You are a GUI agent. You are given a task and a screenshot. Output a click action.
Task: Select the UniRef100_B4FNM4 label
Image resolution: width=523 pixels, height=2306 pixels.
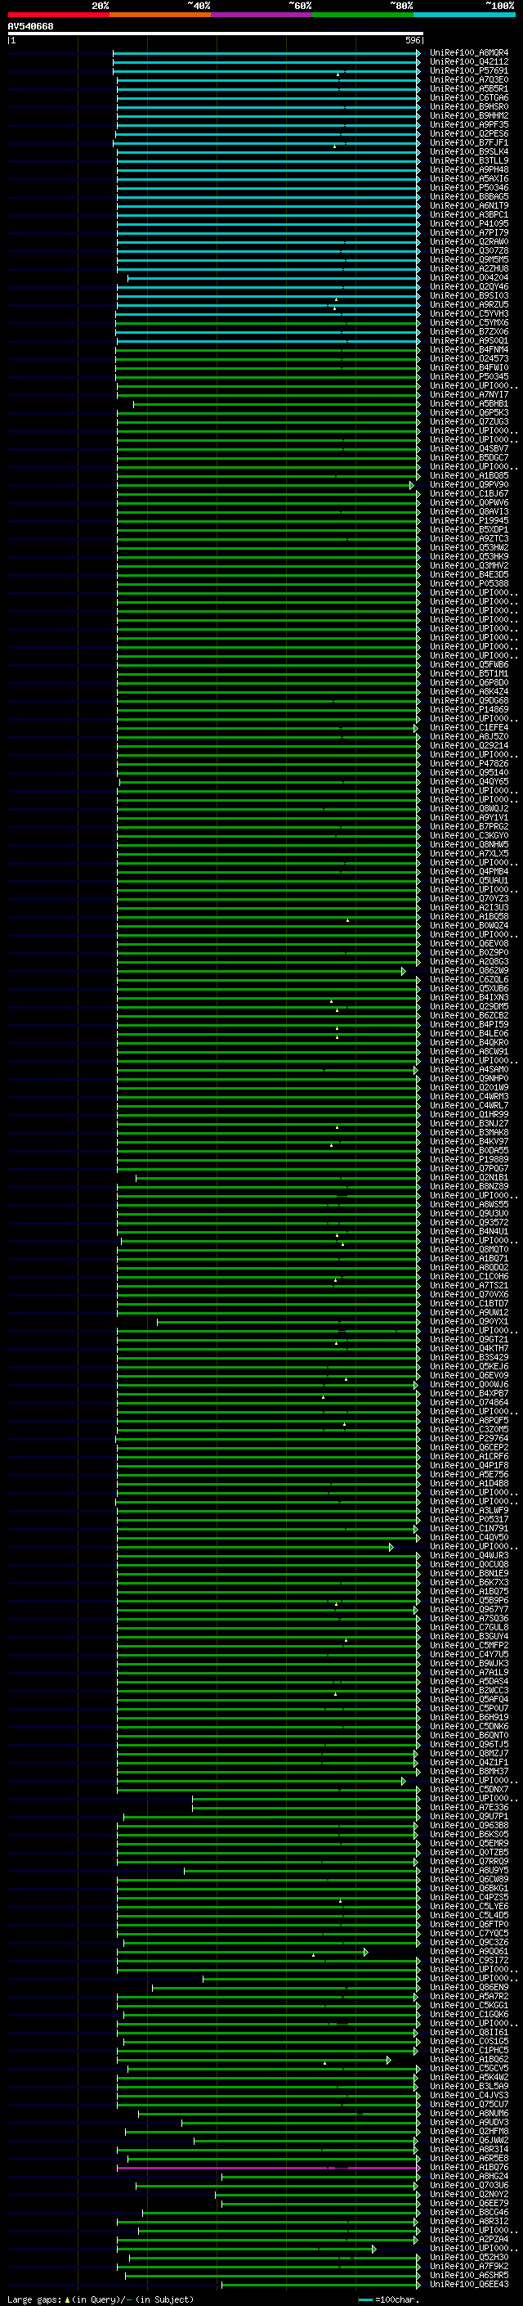(x=469, y=350)
